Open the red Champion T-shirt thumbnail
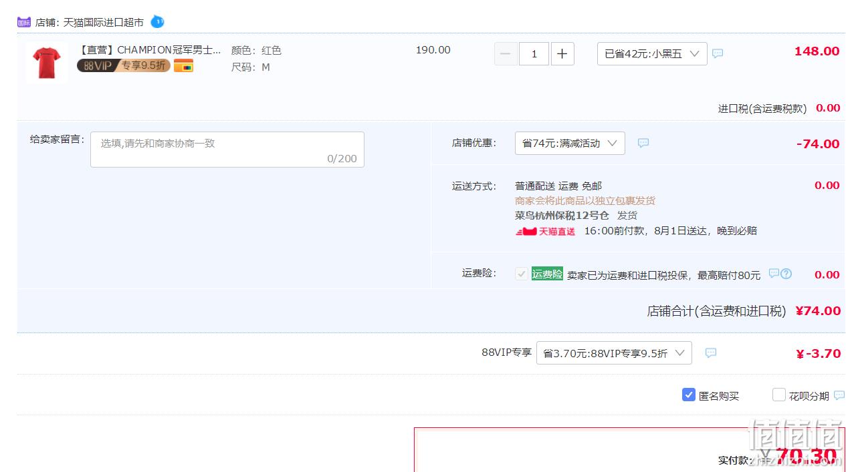848x472 pixels. click(x=46, y=62)
